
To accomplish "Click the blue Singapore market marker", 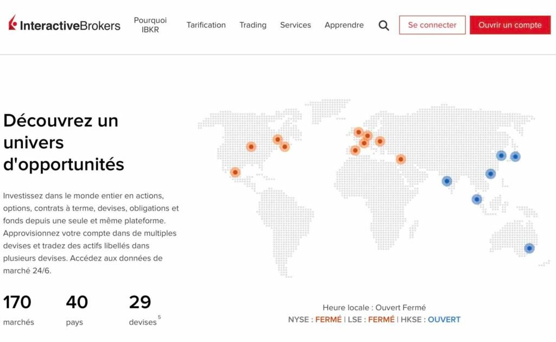I will 477,199.
